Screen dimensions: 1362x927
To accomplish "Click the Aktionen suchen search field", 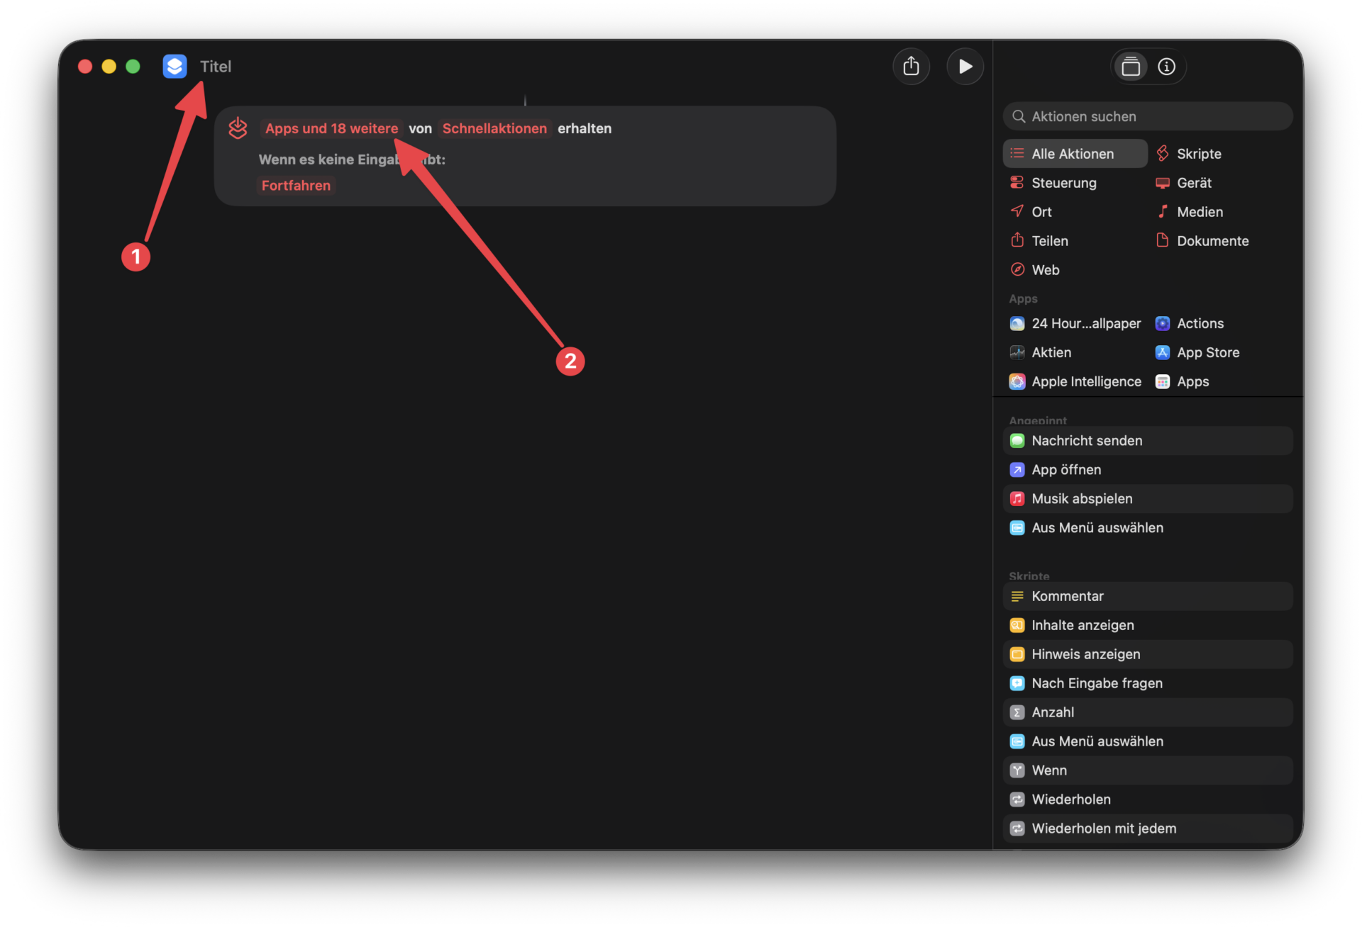I will (x=1148, y=116).
